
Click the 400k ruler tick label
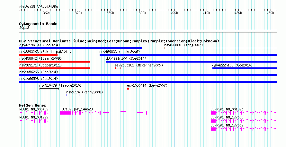[x=174, y=13]
